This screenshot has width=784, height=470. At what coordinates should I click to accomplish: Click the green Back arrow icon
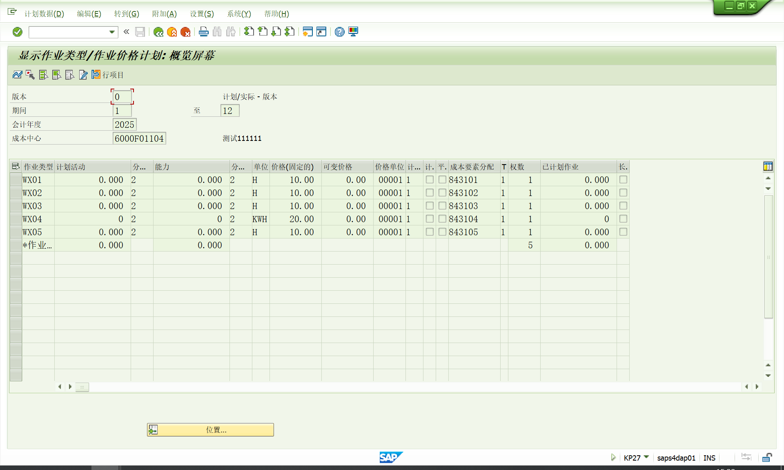point(158,32)
